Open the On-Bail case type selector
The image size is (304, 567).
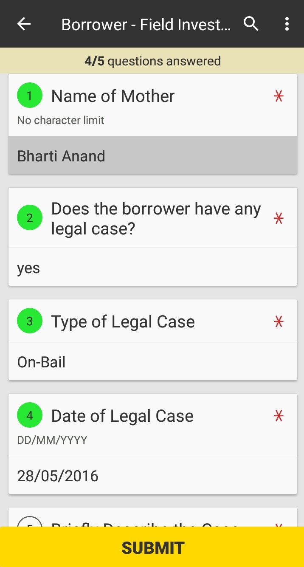click(x=153, y=362)
